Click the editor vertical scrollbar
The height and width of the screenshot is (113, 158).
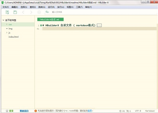[x=157, y=66]
